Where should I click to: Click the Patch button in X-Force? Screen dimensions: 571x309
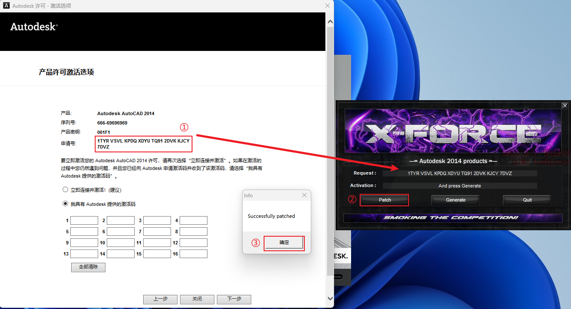coord(385,200)
